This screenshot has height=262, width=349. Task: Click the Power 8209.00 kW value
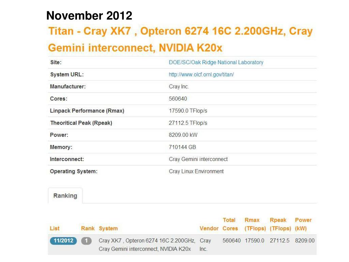[183, 135]
